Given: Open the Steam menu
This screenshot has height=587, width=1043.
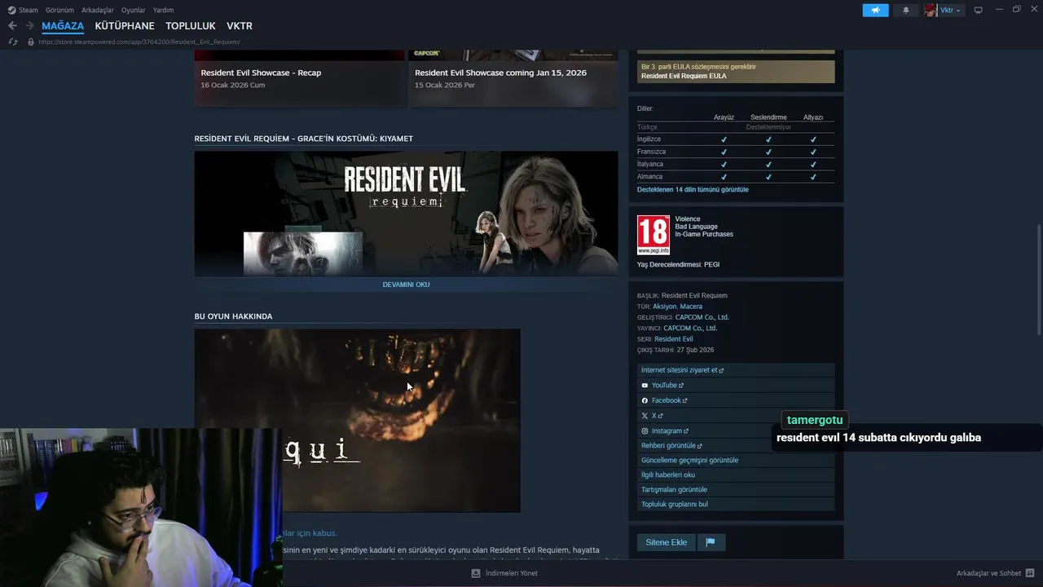Looking at the screenshot, I should [x=29, y=10].
